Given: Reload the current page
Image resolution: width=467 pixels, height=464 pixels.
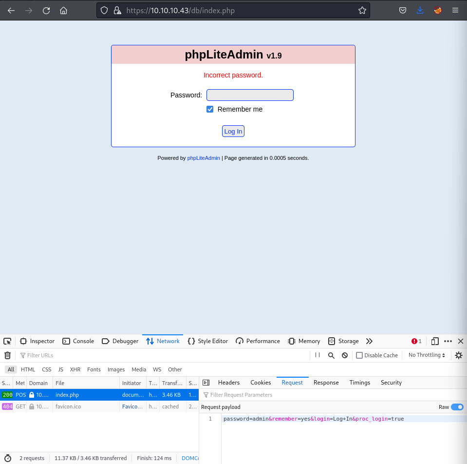Looking at the screenshot, I should click(x=46, y=10).
